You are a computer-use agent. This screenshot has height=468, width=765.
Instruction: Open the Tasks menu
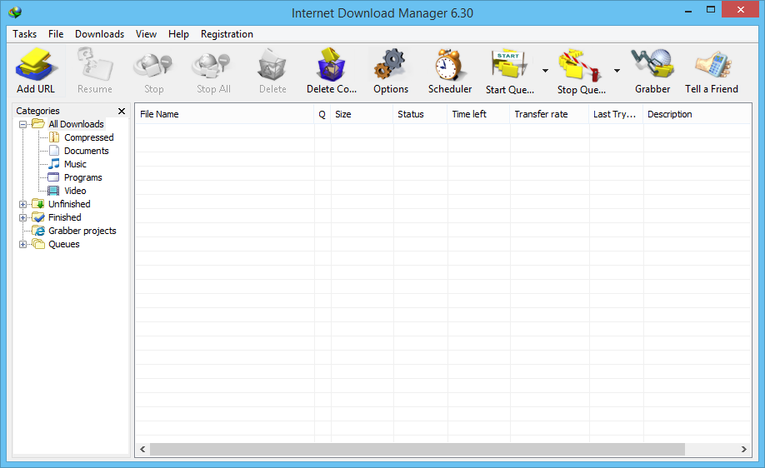[24, 34]
